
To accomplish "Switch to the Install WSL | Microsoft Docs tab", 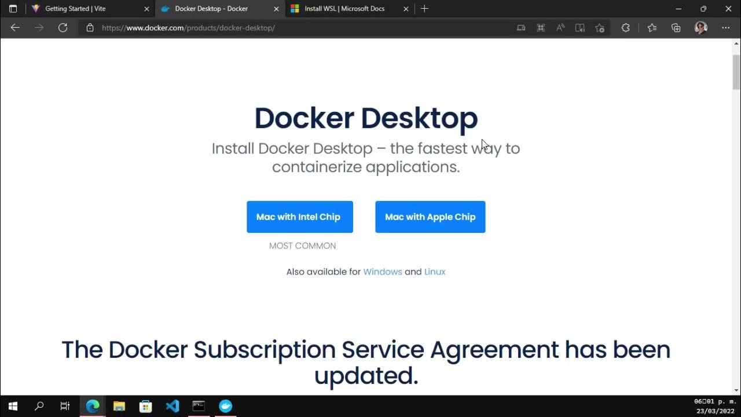I will pyautogui.click(x=350, y=9).
